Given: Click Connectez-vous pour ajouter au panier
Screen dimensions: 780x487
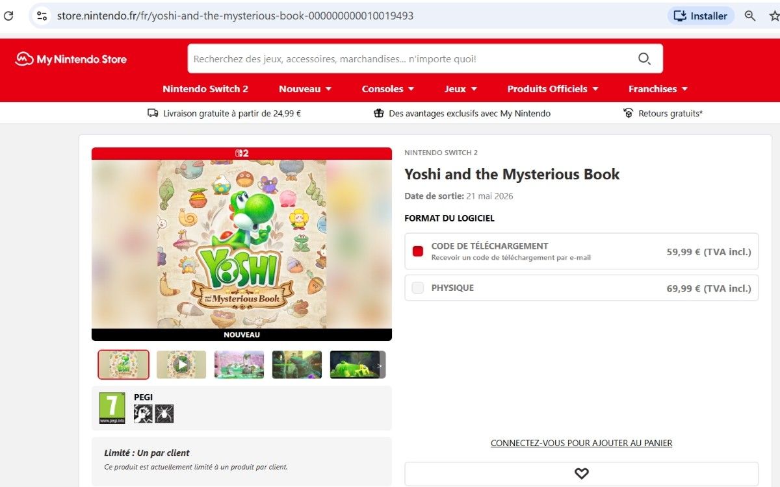Looking at the screenshot, I should pyautogui.click(x=581, y=443).
